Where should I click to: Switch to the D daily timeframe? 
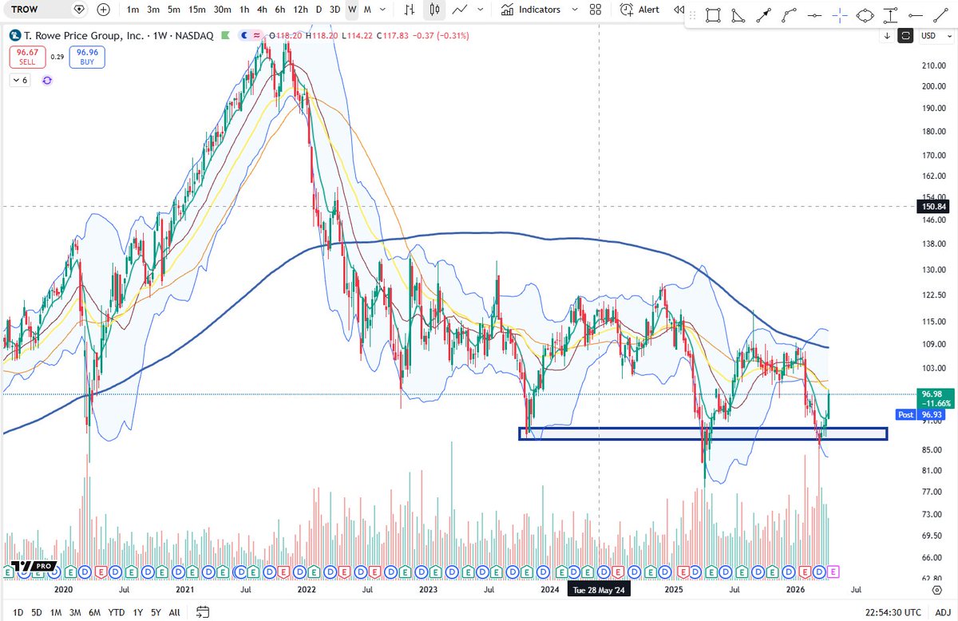click(x=319, y=10)
